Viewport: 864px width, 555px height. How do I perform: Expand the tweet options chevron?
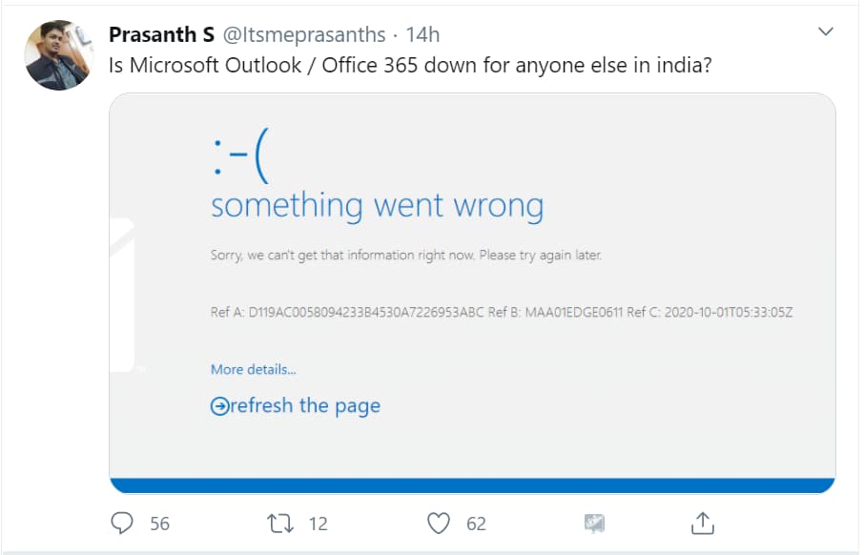(x=826, y=33)
